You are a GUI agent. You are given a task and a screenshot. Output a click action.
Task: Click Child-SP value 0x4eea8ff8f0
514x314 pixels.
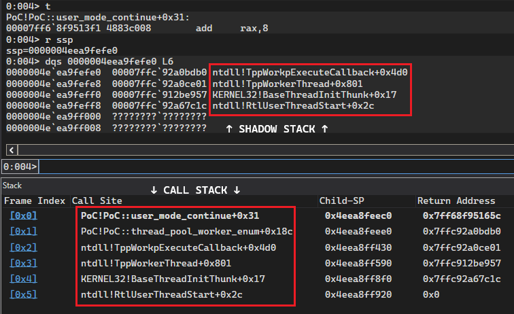[358, 279]
